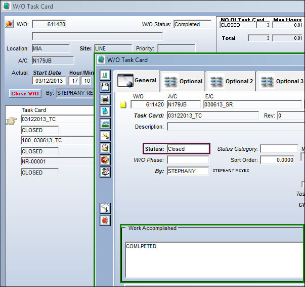305x287 pixels.
Task: Click the mechanic with balloon icon in sidebar
Action: pyautogui.click(x=105, y=172)
